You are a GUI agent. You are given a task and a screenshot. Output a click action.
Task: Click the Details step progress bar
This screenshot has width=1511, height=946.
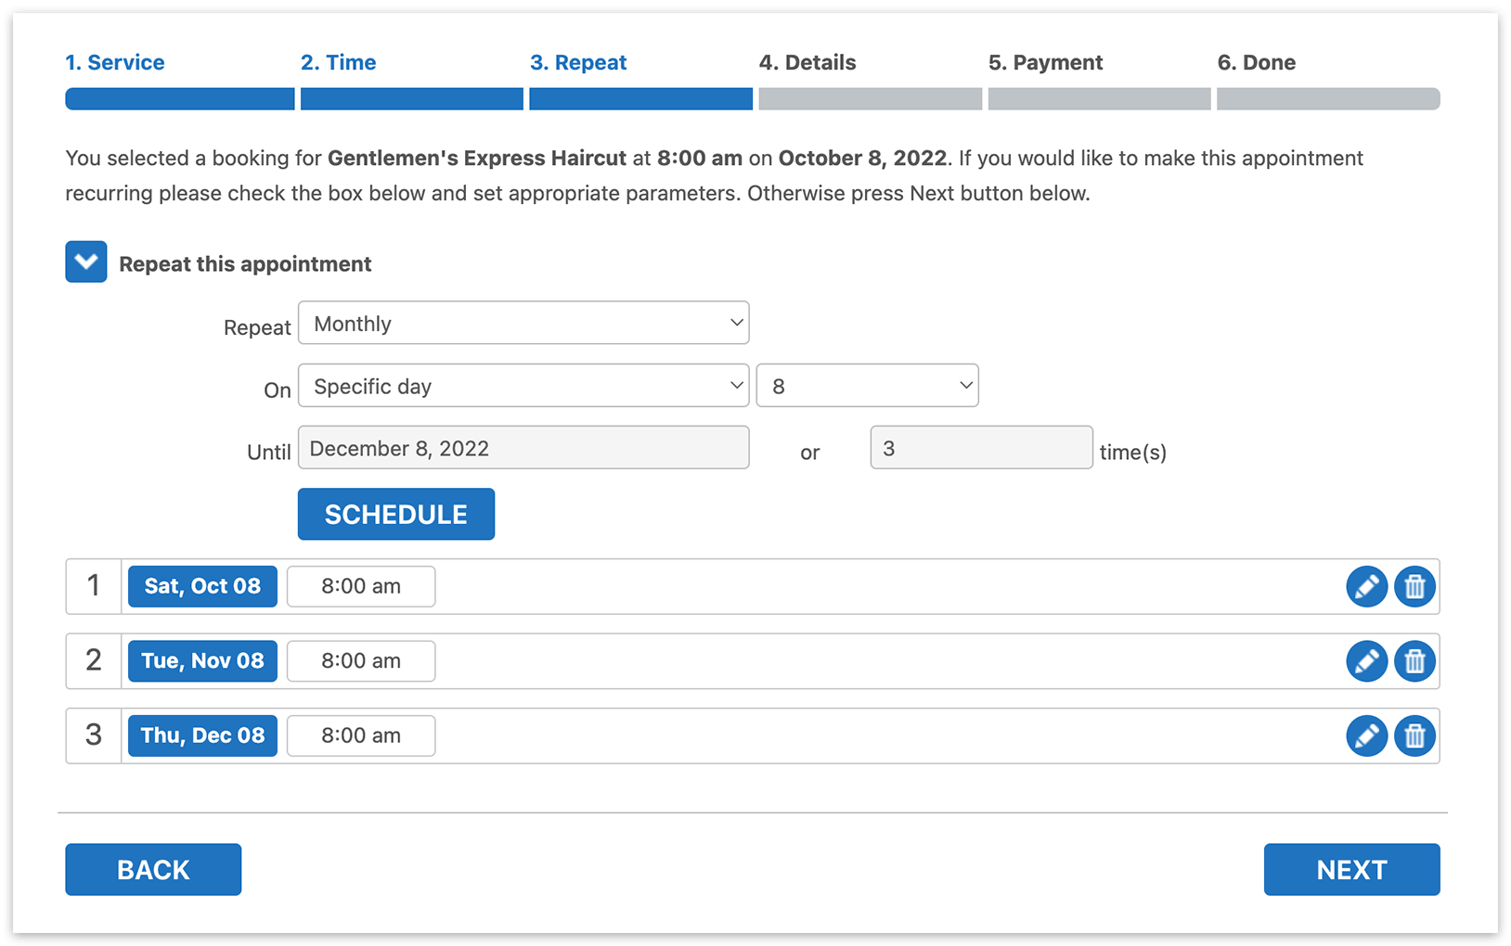871,99
